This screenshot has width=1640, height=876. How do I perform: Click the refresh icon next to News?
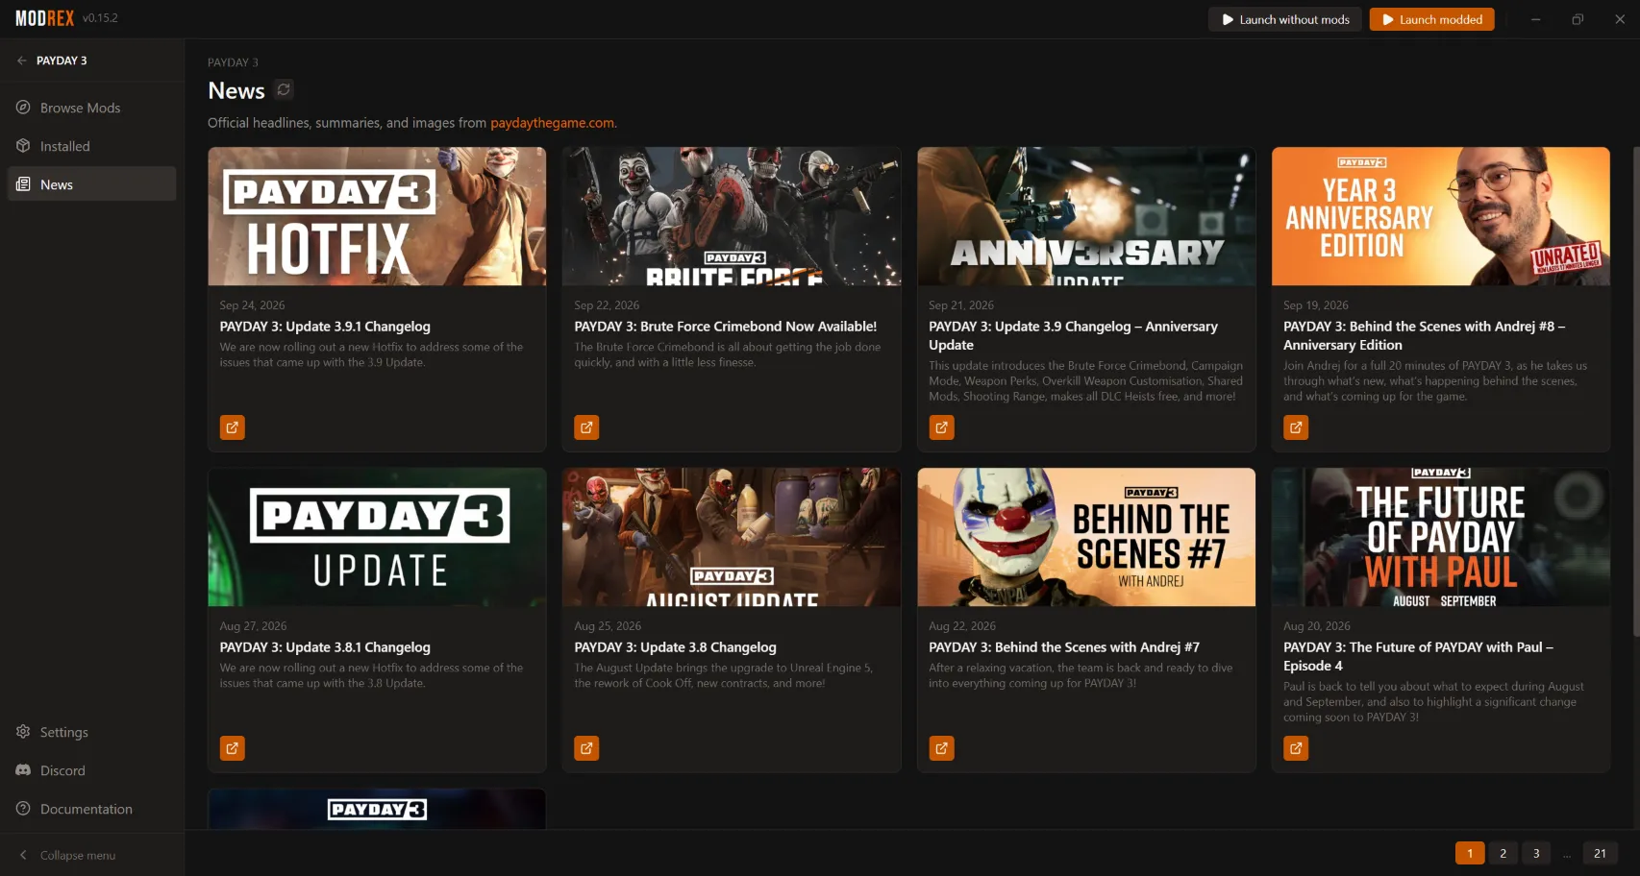point(284,89)
